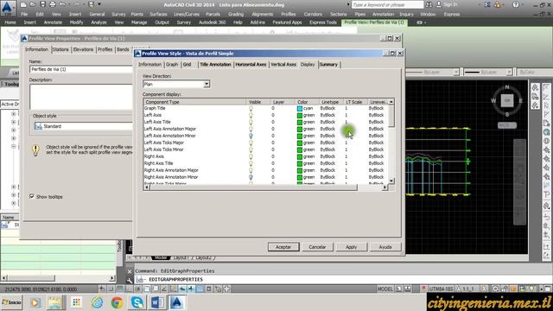
Task: Toggle visibility of Left Axis Title
Action: tap(251, 122)
